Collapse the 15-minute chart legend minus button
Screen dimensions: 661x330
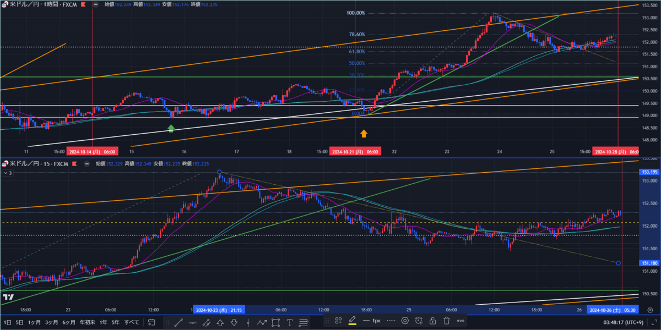[86, 163]
